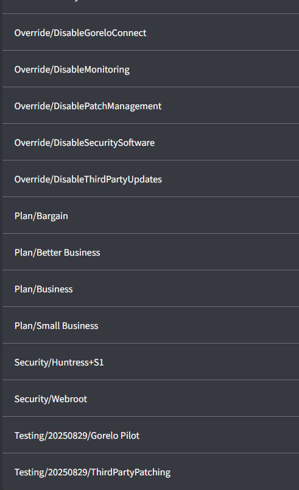The image size is (299, 490).
Task: Select the Override/DisableGoreloConnect entry
Action: (x=150, y=32)
